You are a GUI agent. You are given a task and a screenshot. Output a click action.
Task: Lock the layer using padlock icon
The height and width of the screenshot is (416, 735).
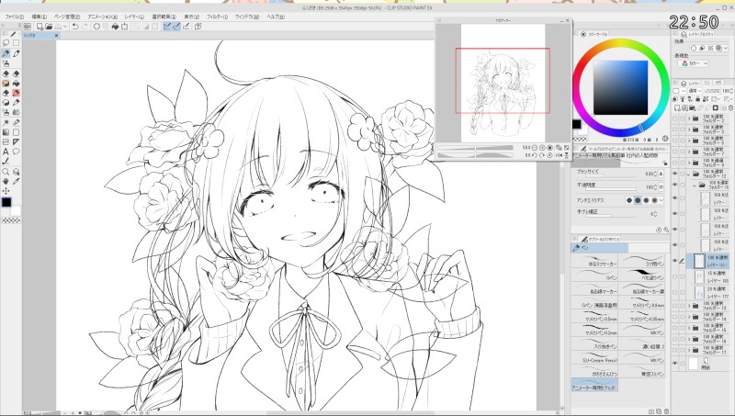[698, 99]
